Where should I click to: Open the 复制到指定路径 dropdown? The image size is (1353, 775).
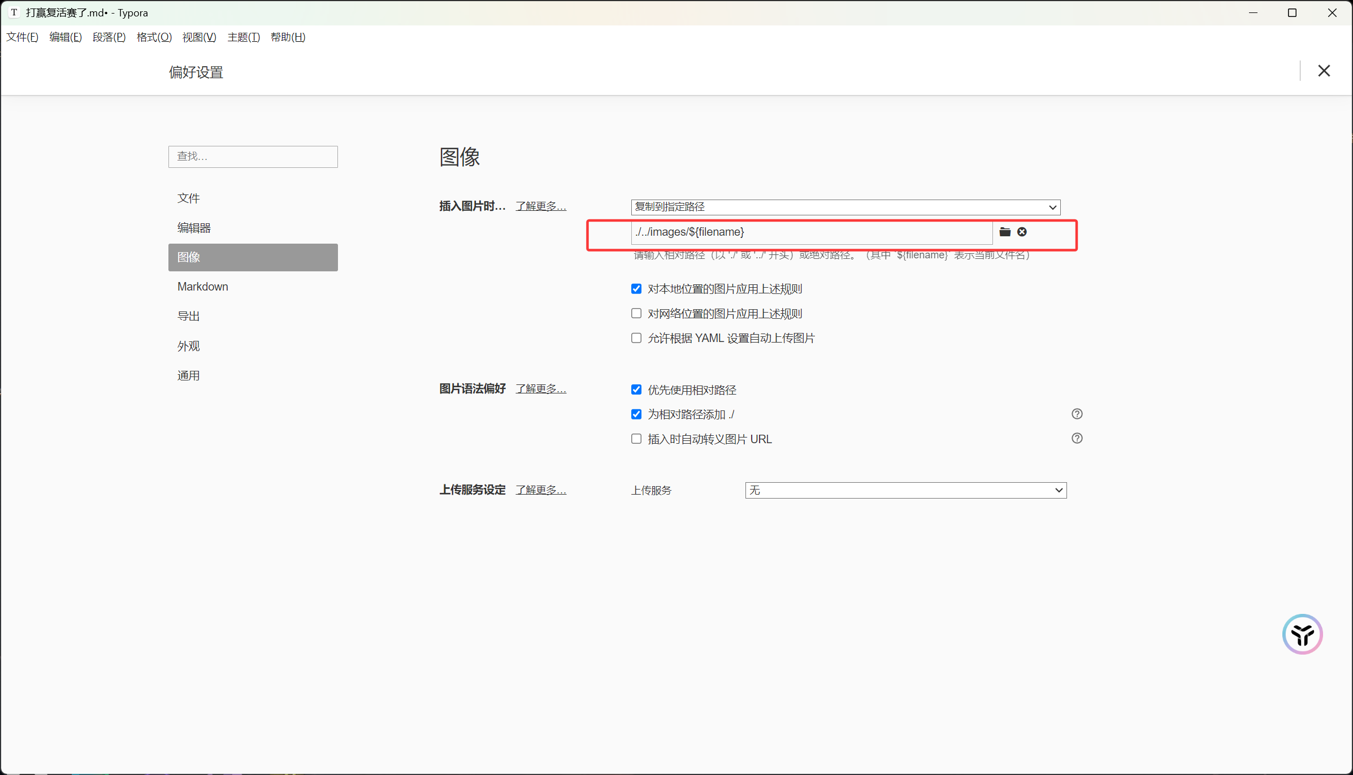click(x=845, y=207)
